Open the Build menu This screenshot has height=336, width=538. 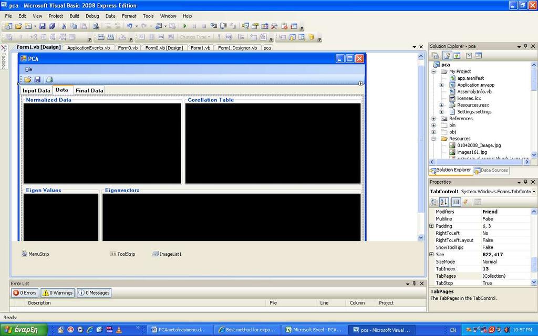(x=75, y=16)
